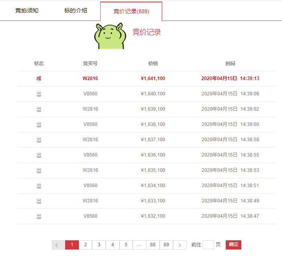
Task: Click current page 1 button
Action: point(72,245)
